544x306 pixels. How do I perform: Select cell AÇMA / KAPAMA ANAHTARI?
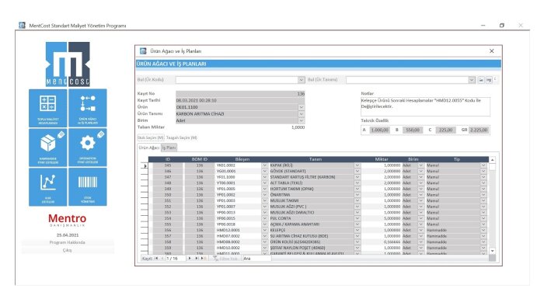(312, 224)
